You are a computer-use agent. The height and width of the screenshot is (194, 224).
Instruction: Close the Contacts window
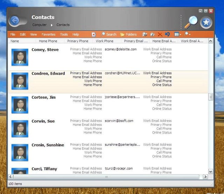coord(211,11)
